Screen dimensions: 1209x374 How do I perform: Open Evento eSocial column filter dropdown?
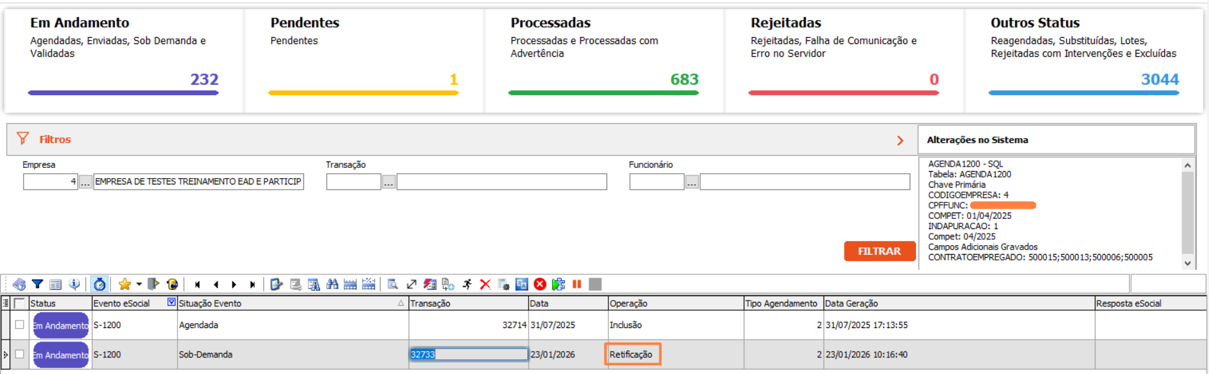coord(171,303)
